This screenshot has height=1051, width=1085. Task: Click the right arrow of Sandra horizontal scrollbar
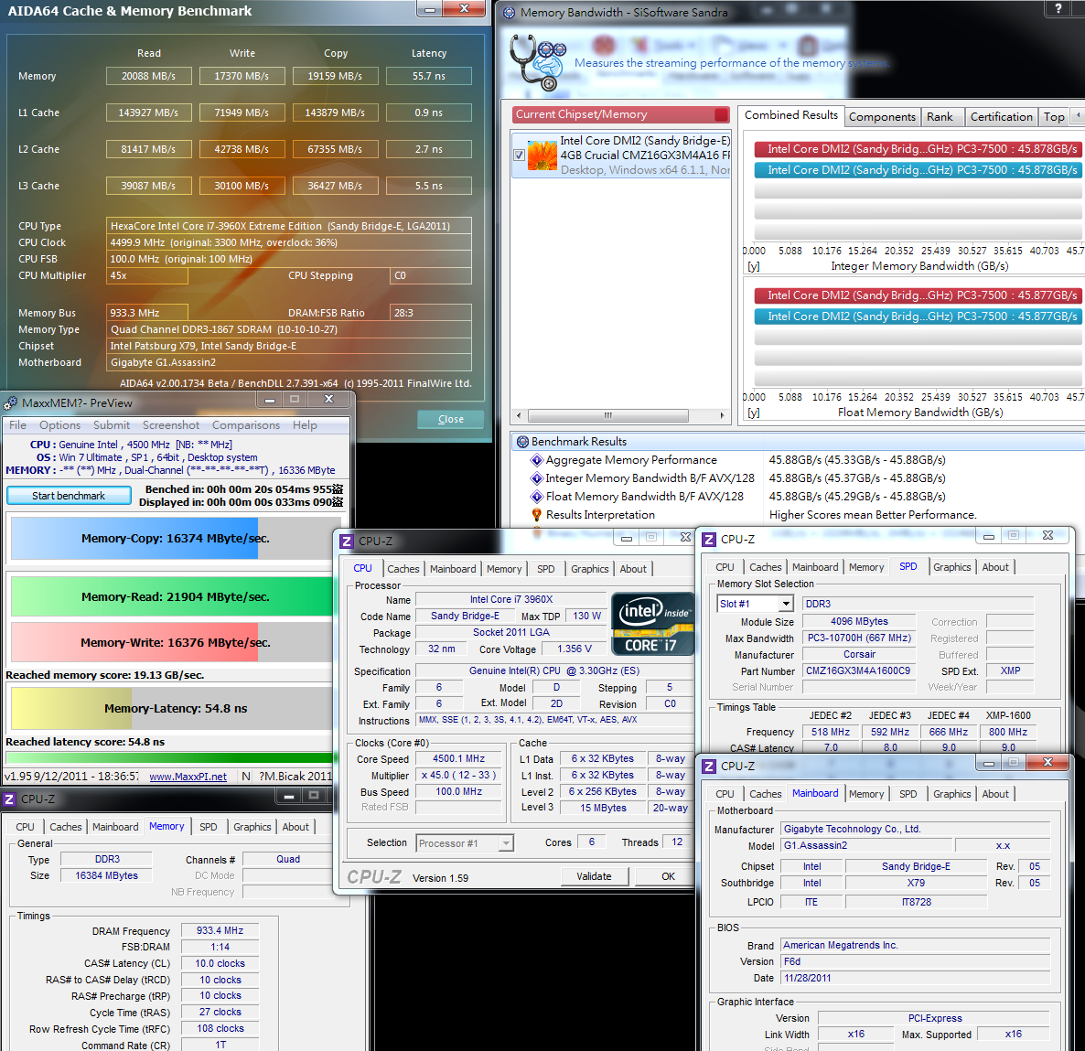pos(722,416)
